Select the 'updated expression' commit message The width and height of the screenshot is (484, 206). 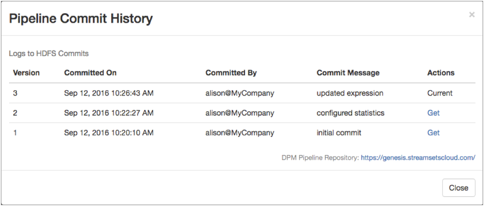point(349,93)
